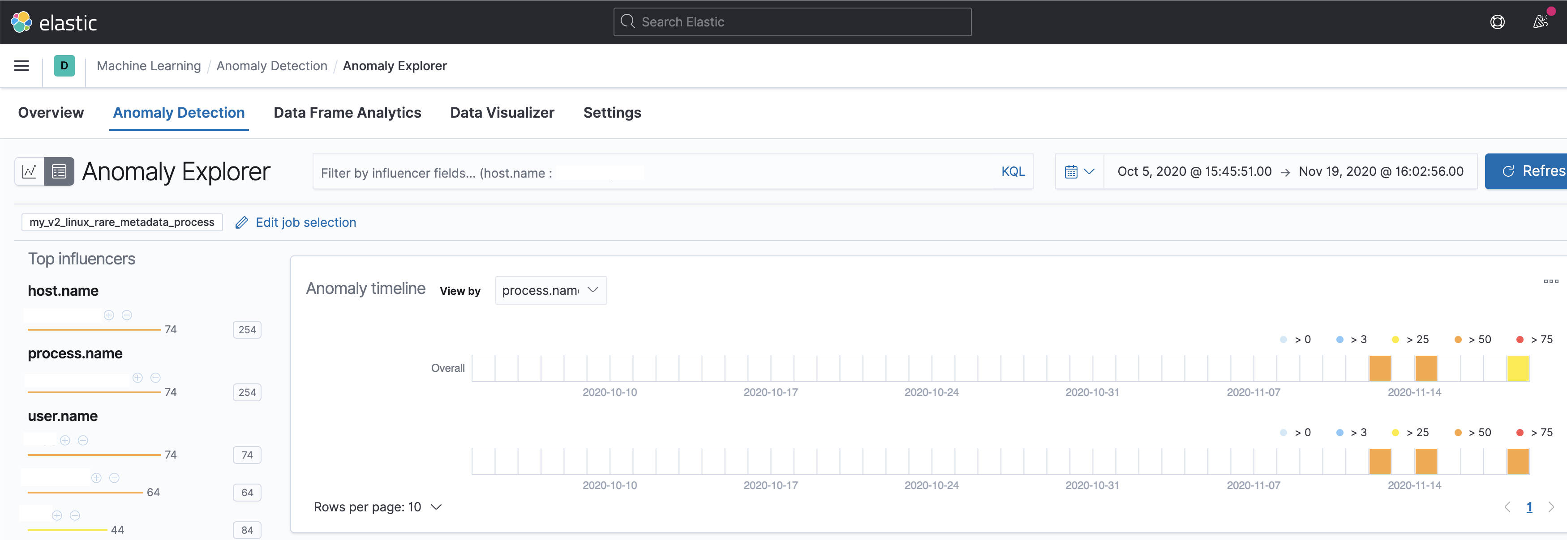Viewport: 1567px width, 540px height.
Task: Click the Machine Learning breadcrumb link
Action: click(x=148, y=66)
